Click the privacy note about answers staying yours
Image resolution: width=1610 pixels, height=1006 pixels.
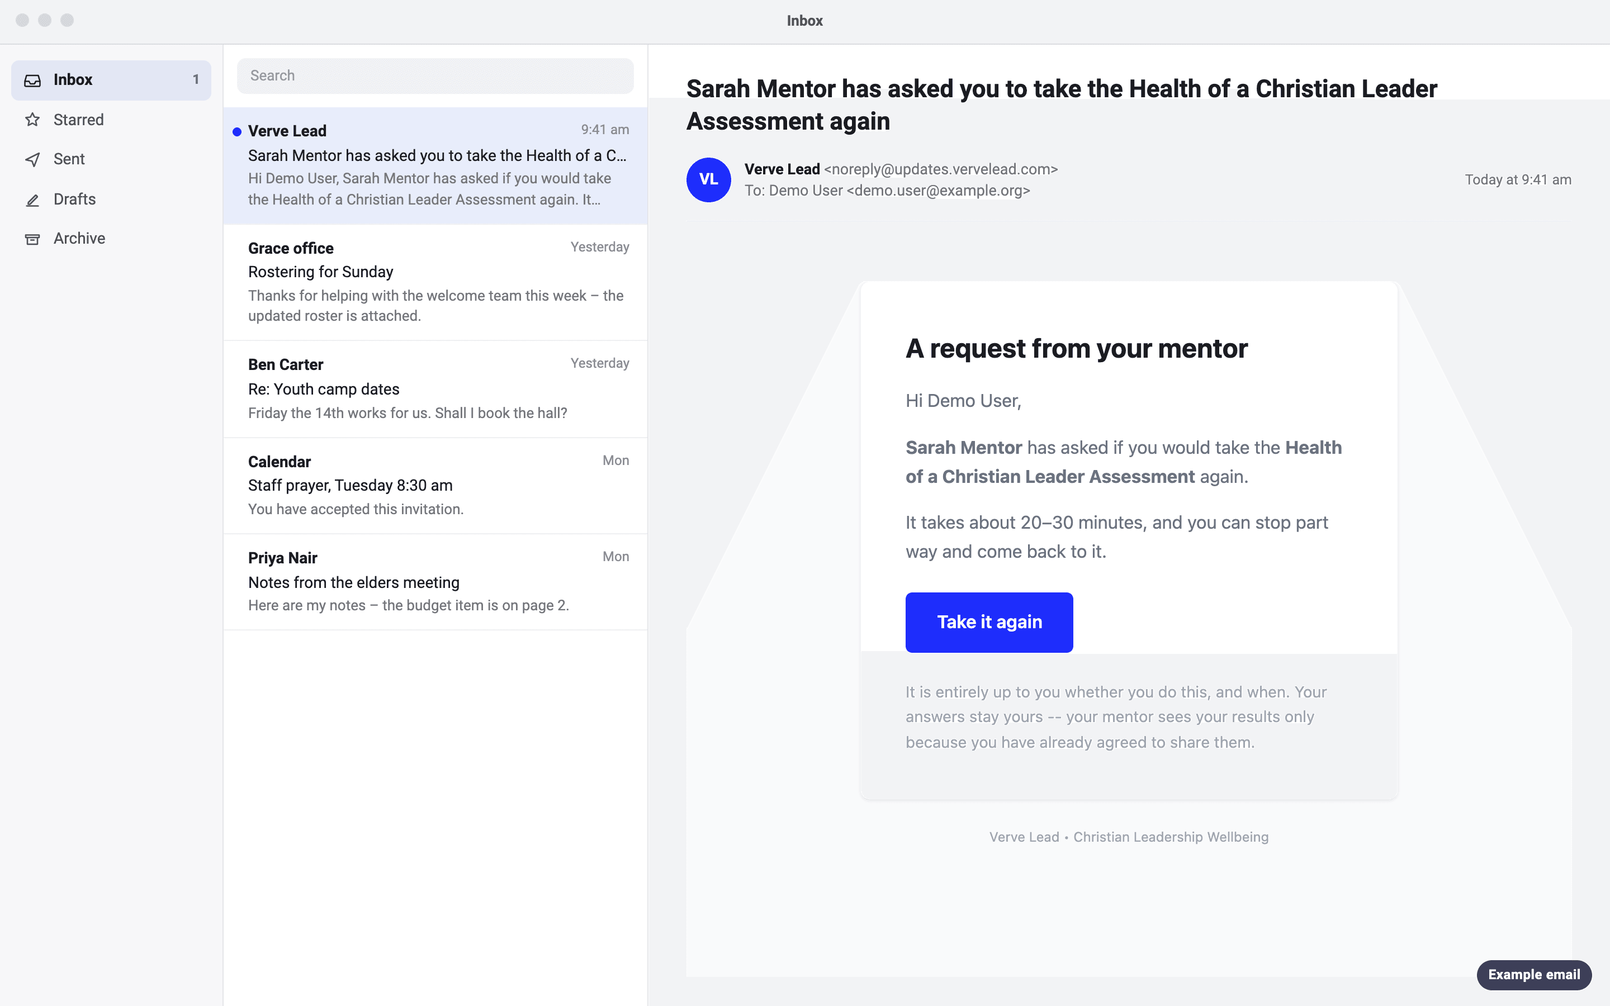1116,717
